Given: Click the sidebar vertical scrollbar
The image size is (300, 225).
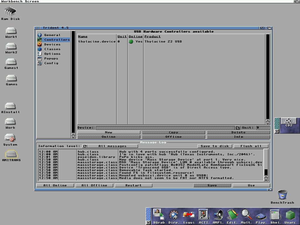Looking at the screenshot, I should 73,82.
